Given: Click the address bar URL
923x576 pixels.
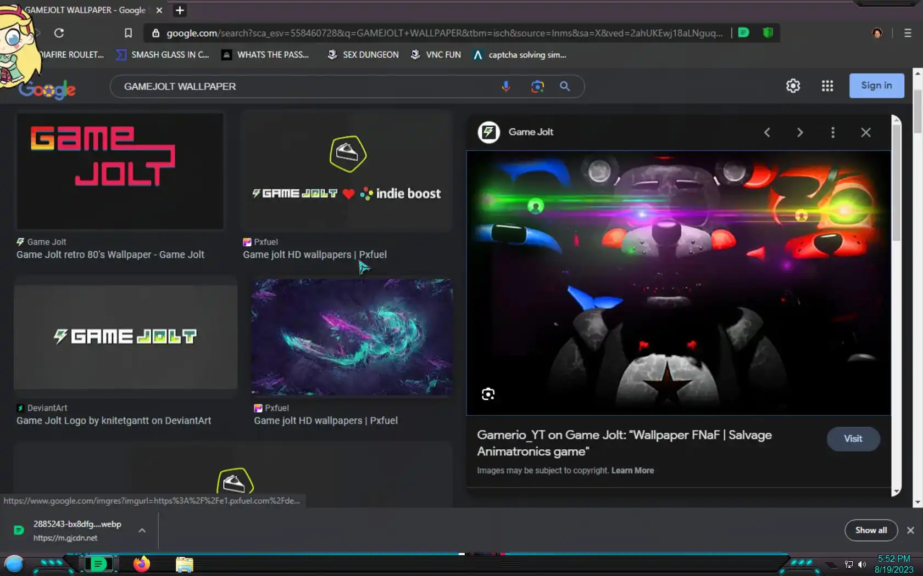Looking at the screenshot, I should (444, 33).
